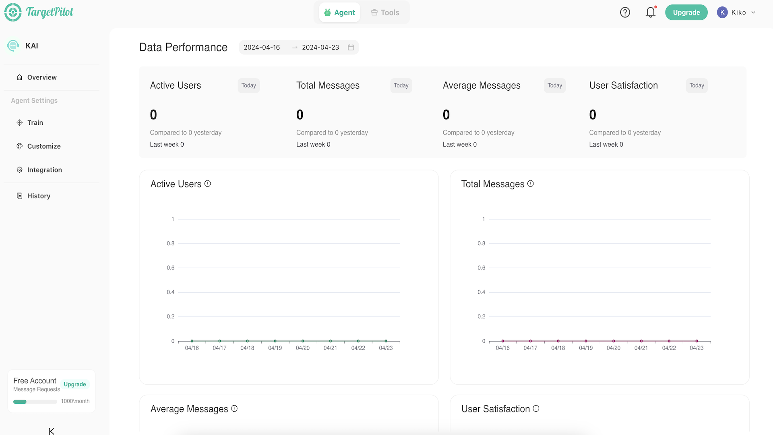Screen dimensions: 773x435
Task: Click the Upgrade link in Free Account card
Action: tap(75, 384)
